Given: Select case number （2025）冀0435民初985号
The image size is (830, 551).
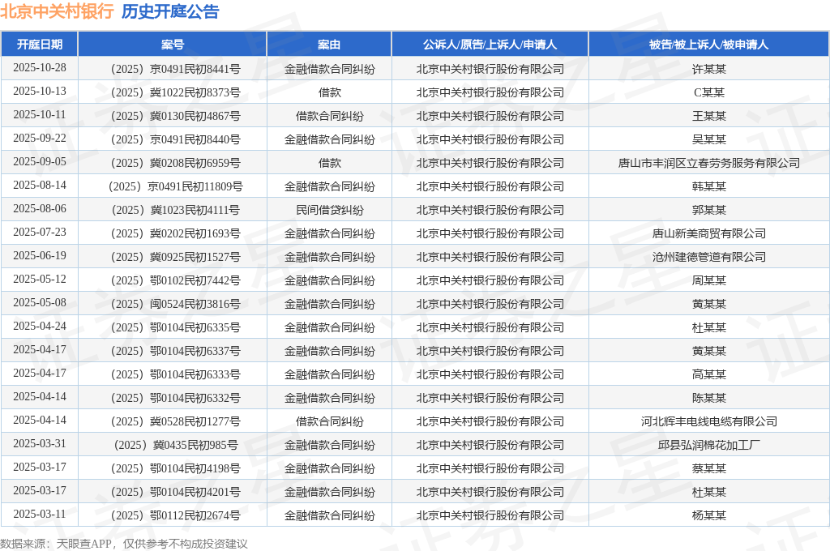Looking at the screenshot, I should tap(173, 445).
